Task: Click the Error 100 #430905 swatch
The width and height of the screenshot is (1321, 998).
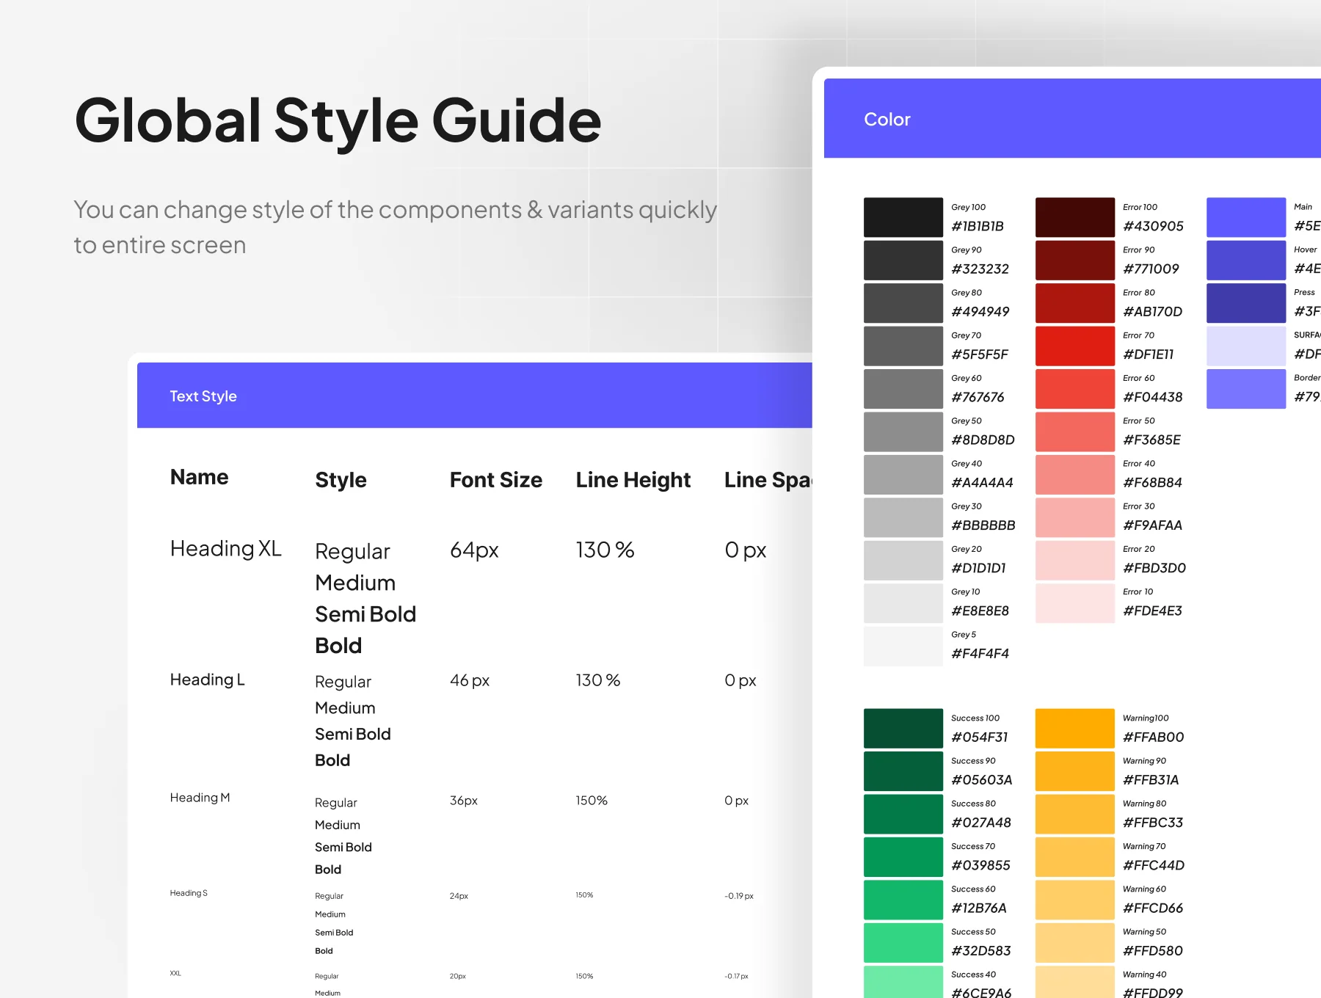Action: 1074,217
